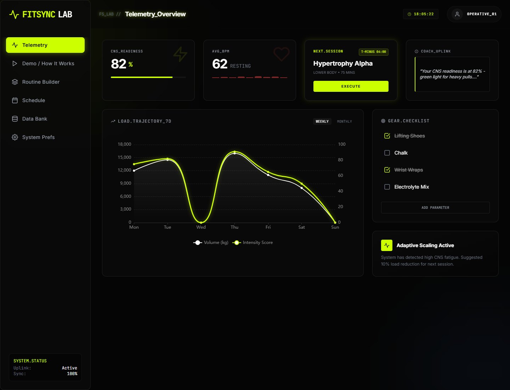510x390 pixels.
Task: Click the T-MINUS 04:00 badge
Action: [374, 52]
